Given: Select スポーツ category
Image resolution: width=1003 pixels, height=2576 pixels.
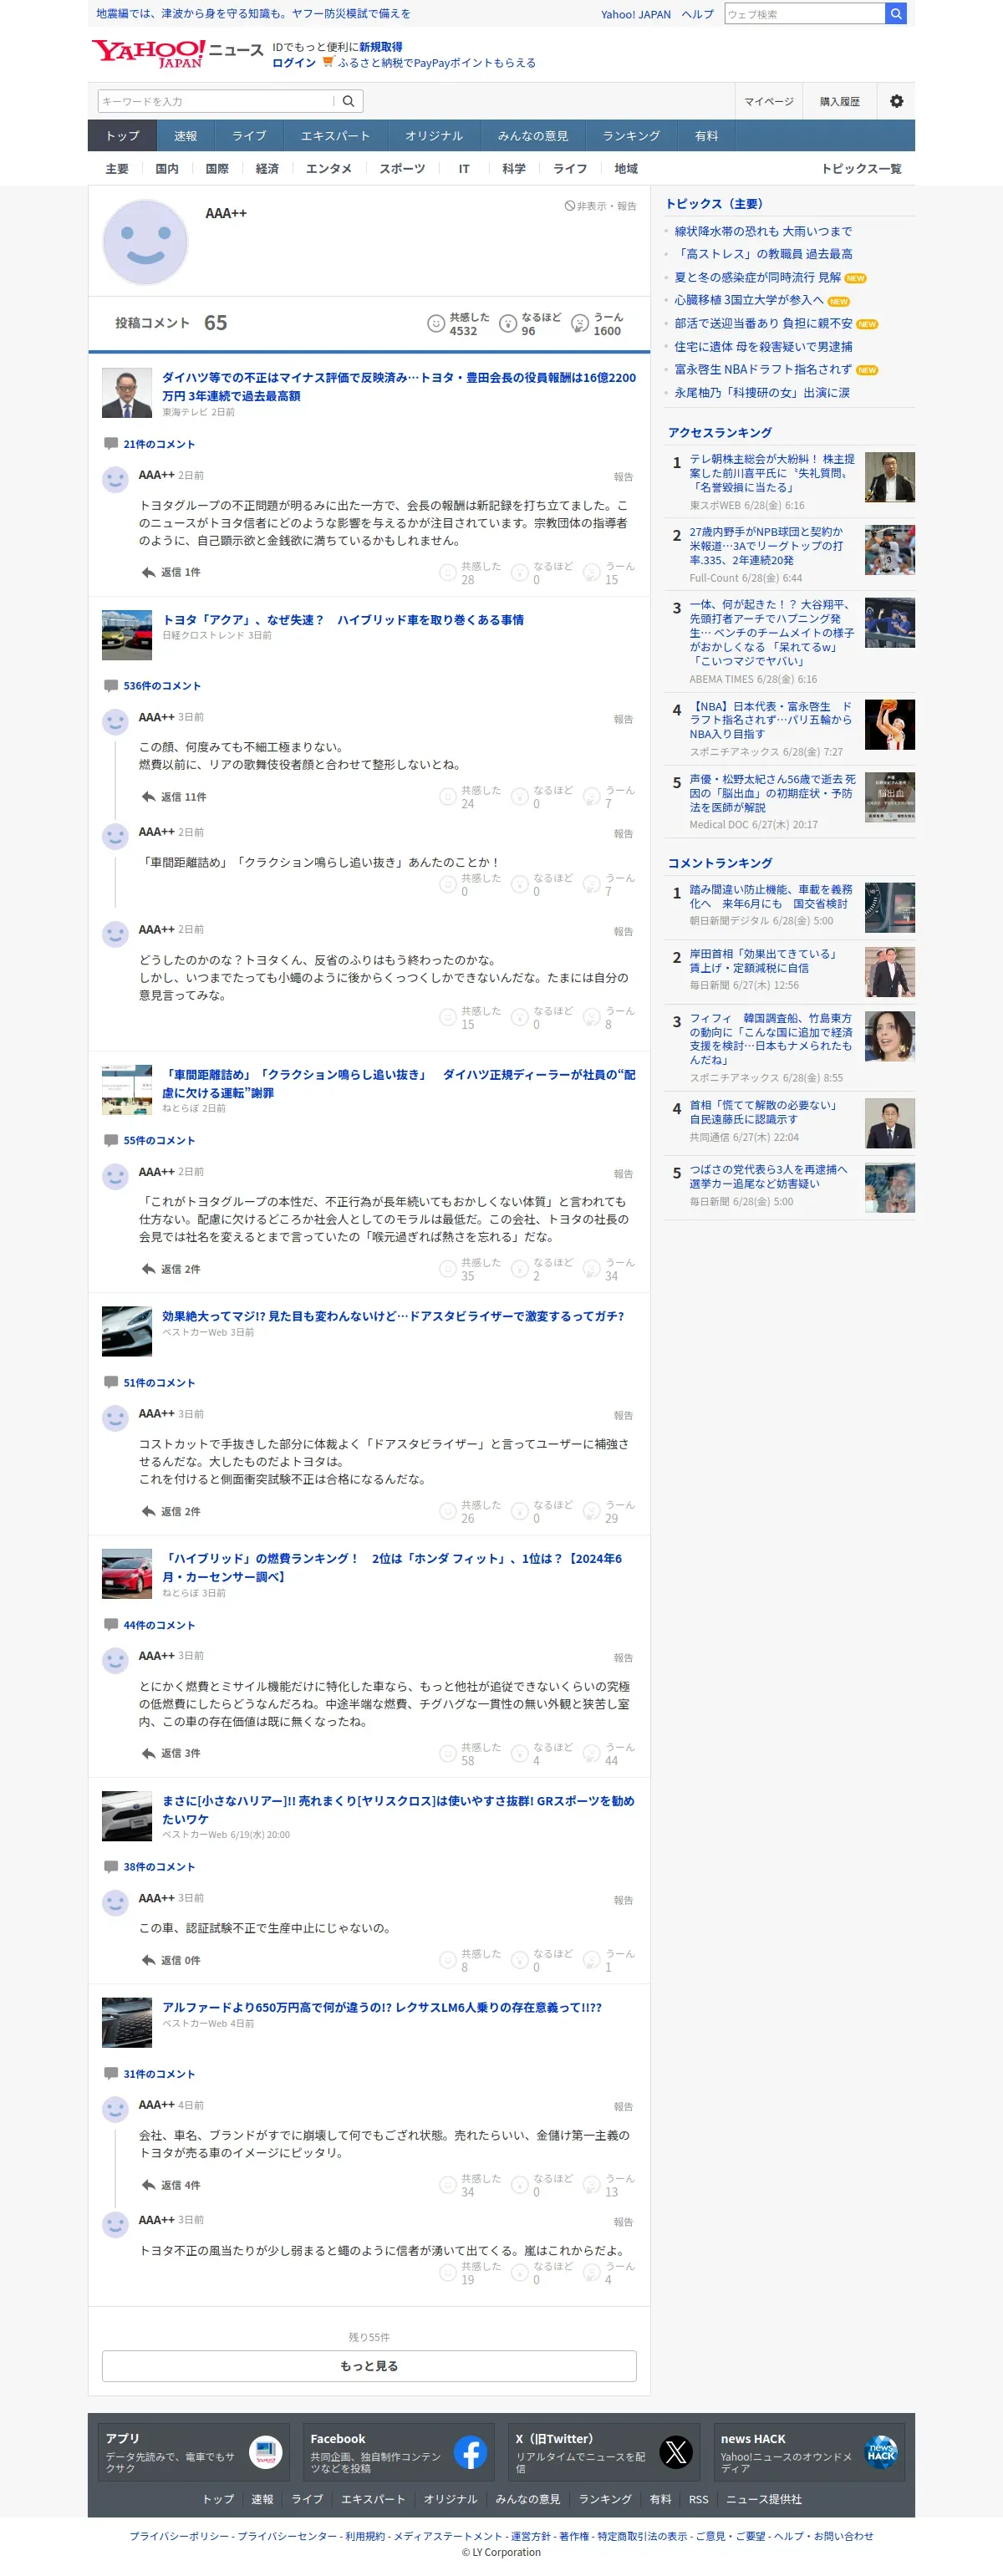Looking at the screenshot, I should click(x=402, y=169).
